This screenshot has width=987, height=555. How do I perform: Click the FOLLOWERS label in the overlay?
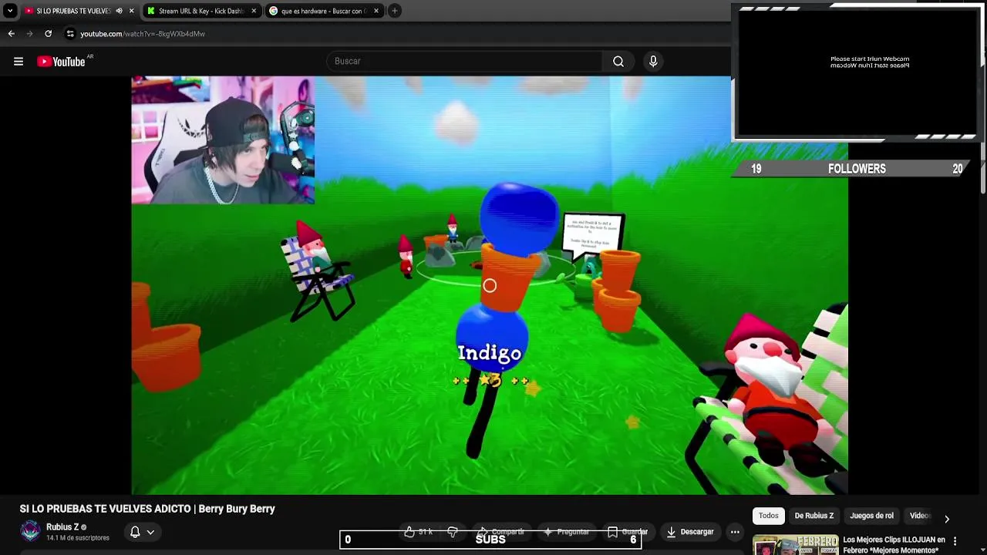[x=857, y=169]
